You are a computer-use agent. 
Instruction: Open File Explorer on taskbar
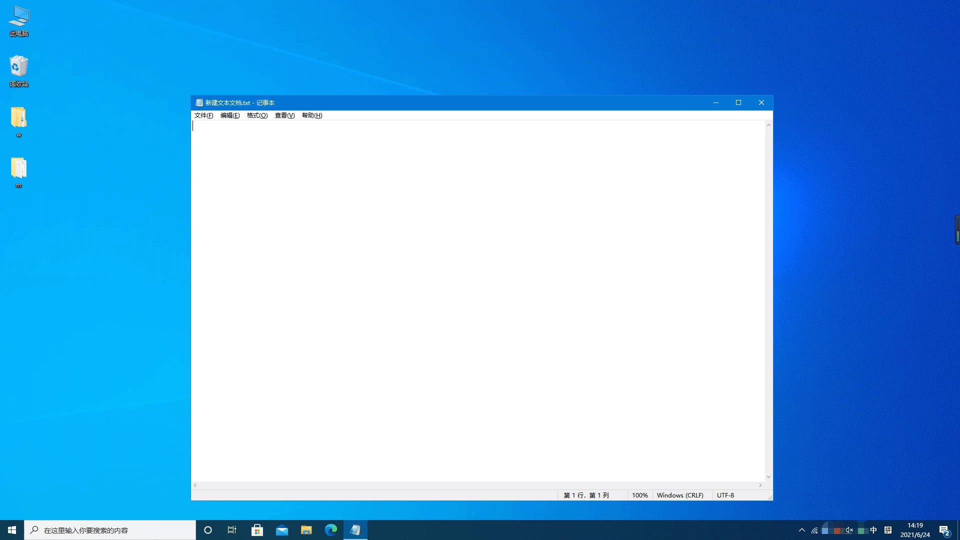point(306,530)
